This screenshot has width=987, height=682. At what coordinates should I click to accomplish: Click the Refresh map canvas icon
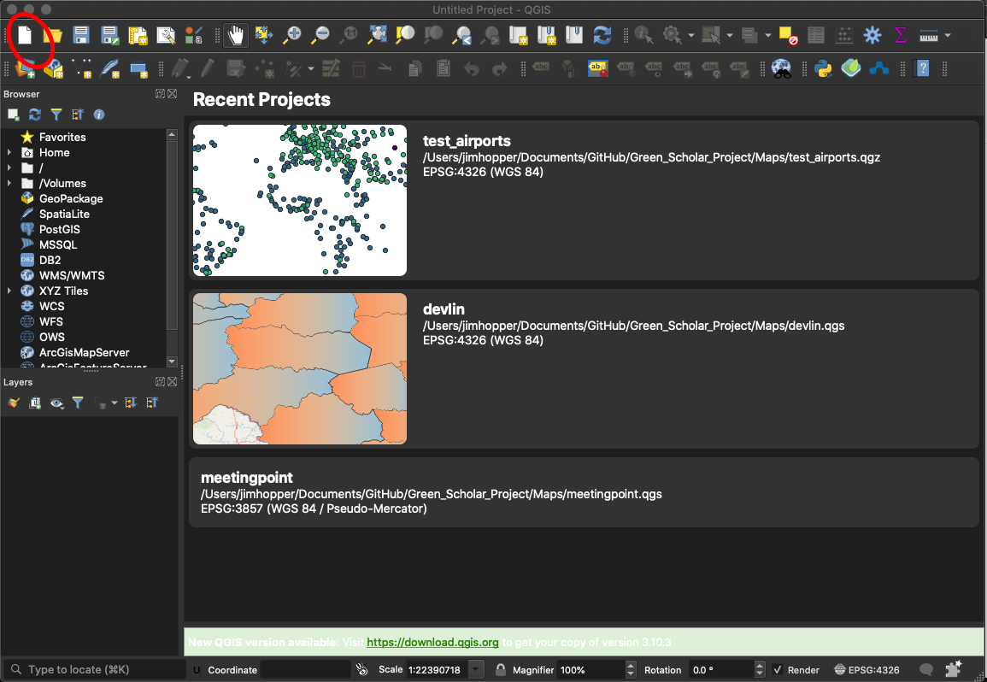pos(602,35)
